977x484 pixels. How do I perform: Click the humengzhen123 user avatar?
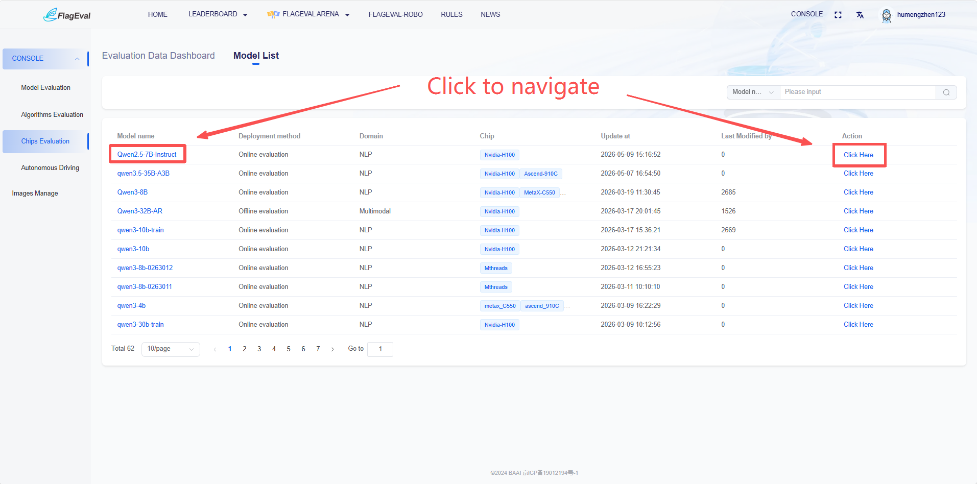pyautogui.click(x=887, y=15)
